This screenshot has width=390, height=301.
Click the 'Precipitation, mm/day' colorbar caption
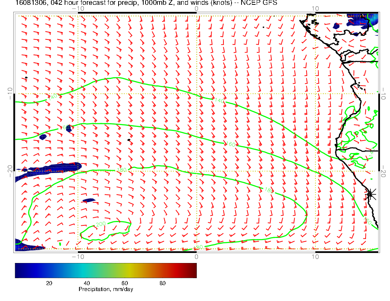106,290
